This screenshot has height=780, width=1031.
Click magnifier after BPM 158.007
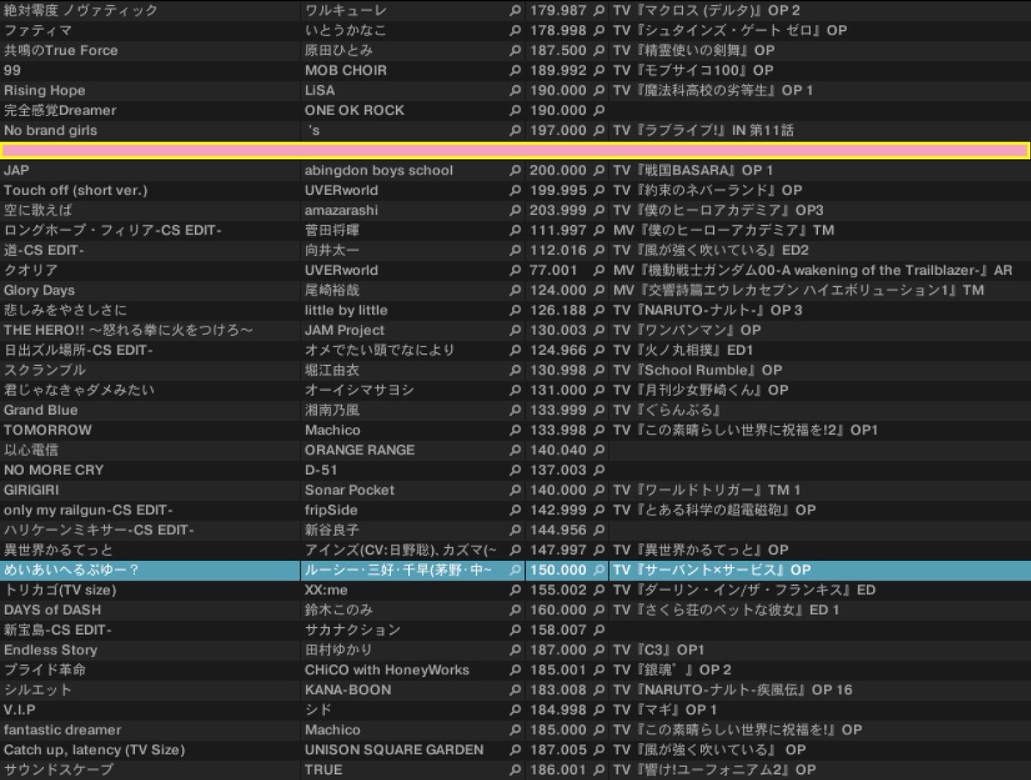[x=600, y=630]
